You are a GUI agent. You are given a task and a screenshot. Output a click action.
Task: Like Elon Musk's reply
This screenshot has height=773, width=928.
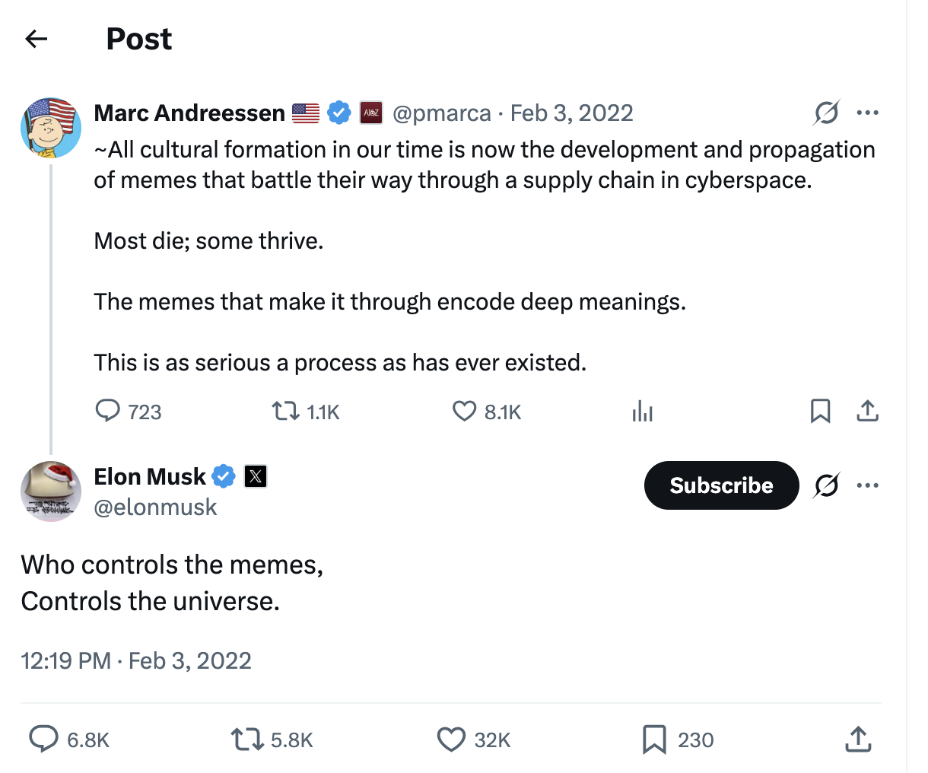pos(451,739)
